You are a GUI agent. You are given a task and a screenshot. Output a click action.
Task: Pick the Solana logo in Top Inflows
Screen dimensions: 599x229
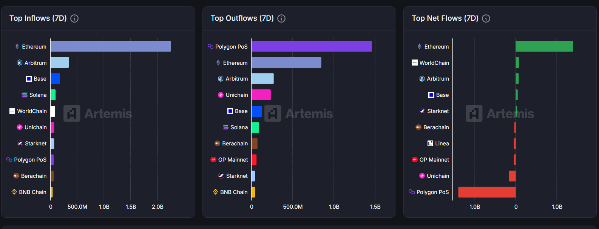tap(25, 95)
